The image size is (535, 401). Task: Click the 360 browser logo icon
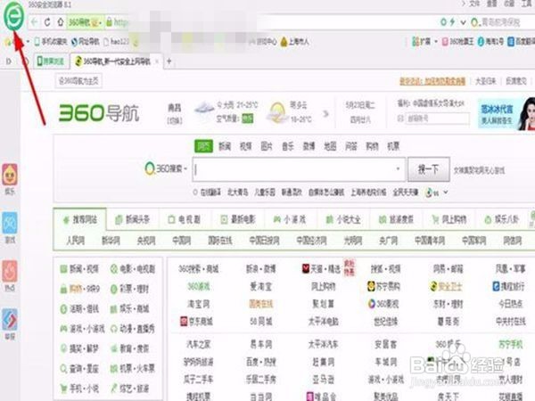14,16
